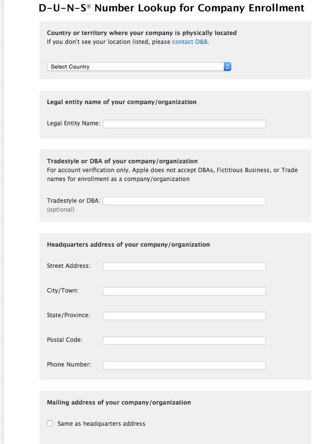Click the D-U-N-S Number Lookup page heading
This screenshot has width=336, height=444.
pyautogui.click(x=171, y=8)
